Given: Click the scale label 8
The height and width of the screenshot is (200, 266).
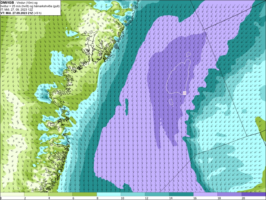Looking at the screenshot, I should coord(97,198).
